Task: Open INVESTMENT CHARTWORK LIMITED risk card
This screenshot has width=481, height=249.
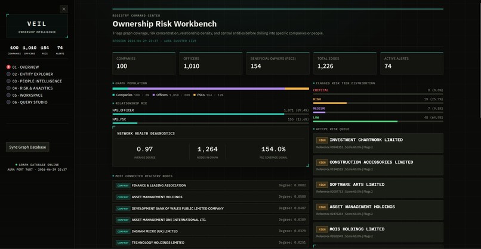Action: pos(378,143)
